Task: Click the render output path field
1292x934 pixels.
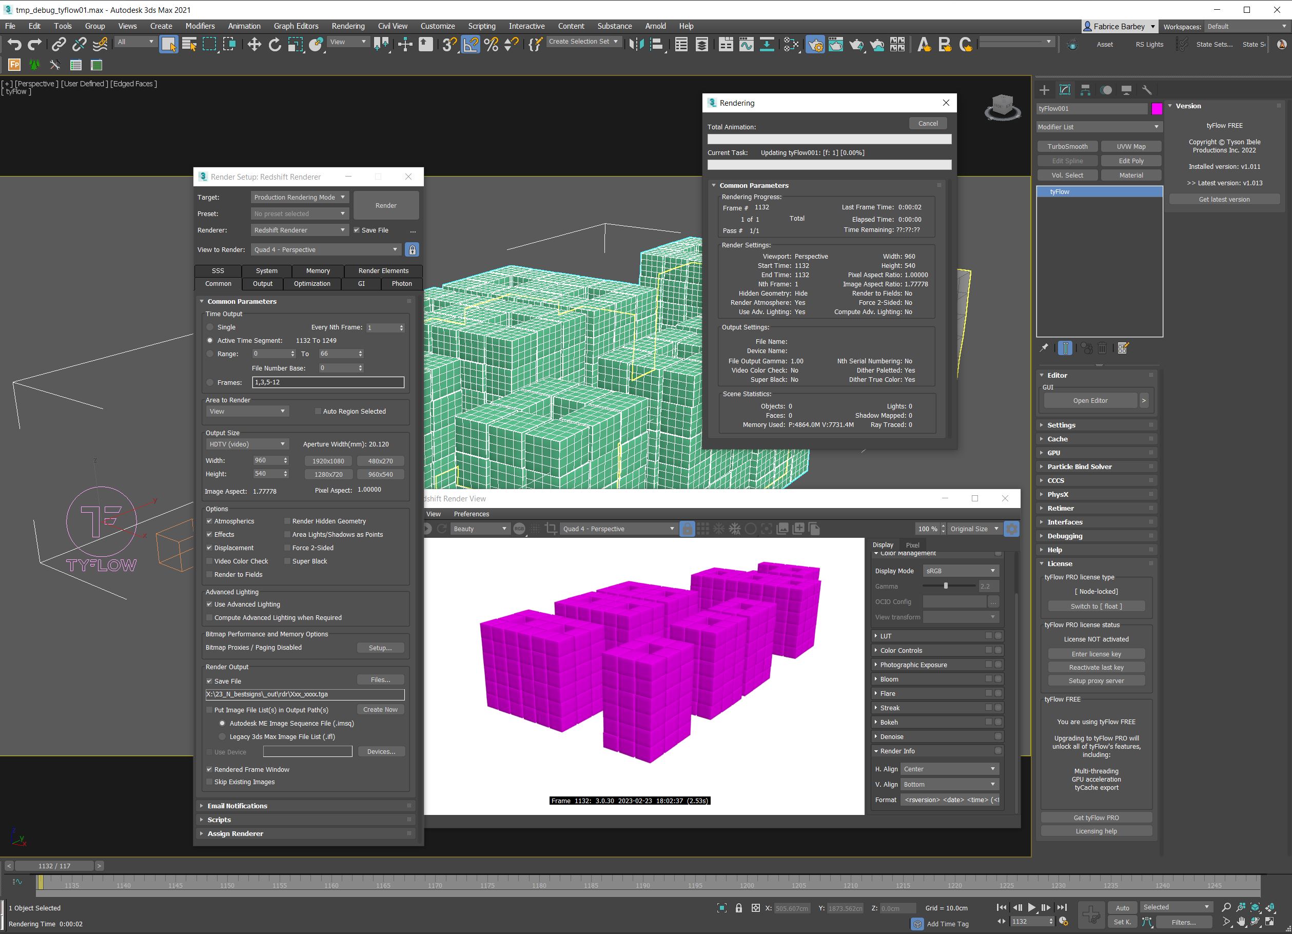Action: pos(305,695)
